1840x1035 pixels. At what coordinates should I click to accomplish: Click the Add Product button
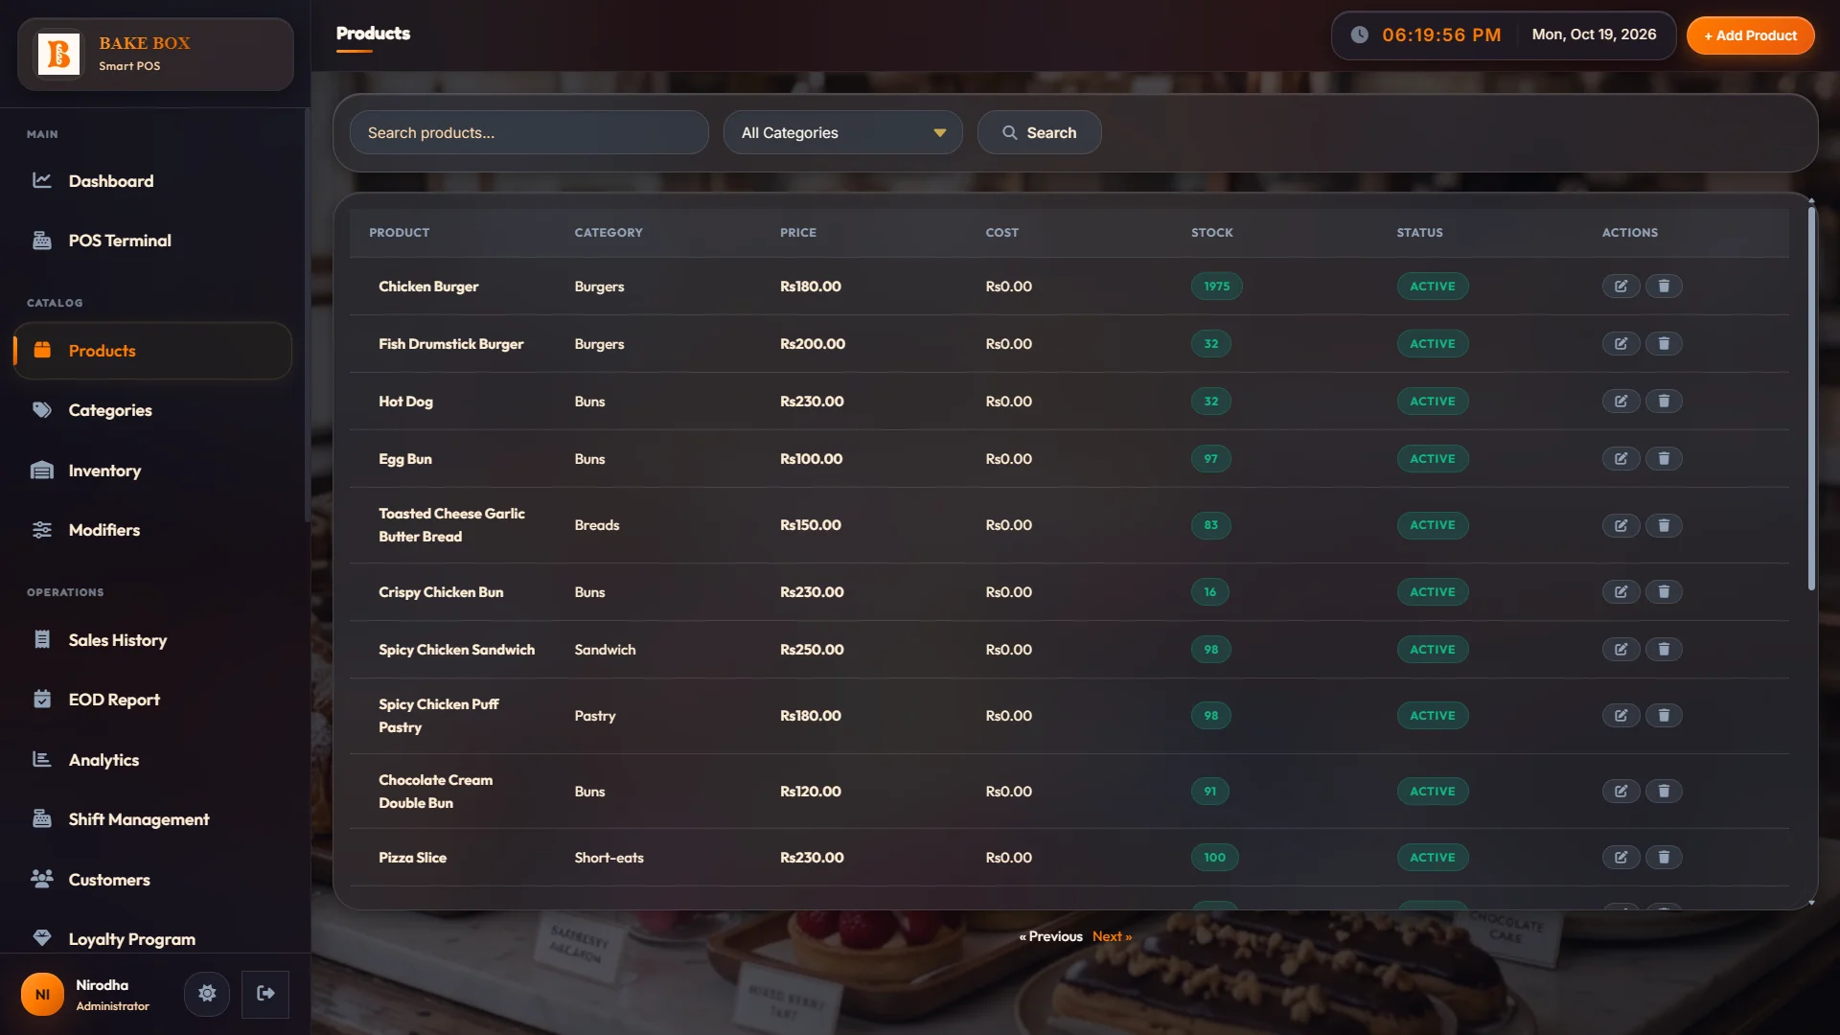[1750, 35]
